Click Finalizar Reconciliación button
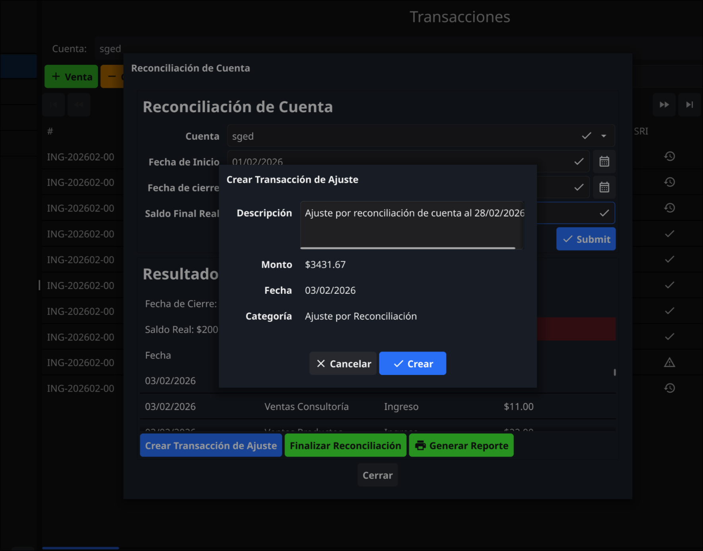703x551 pixels. (x=345, y=445)
